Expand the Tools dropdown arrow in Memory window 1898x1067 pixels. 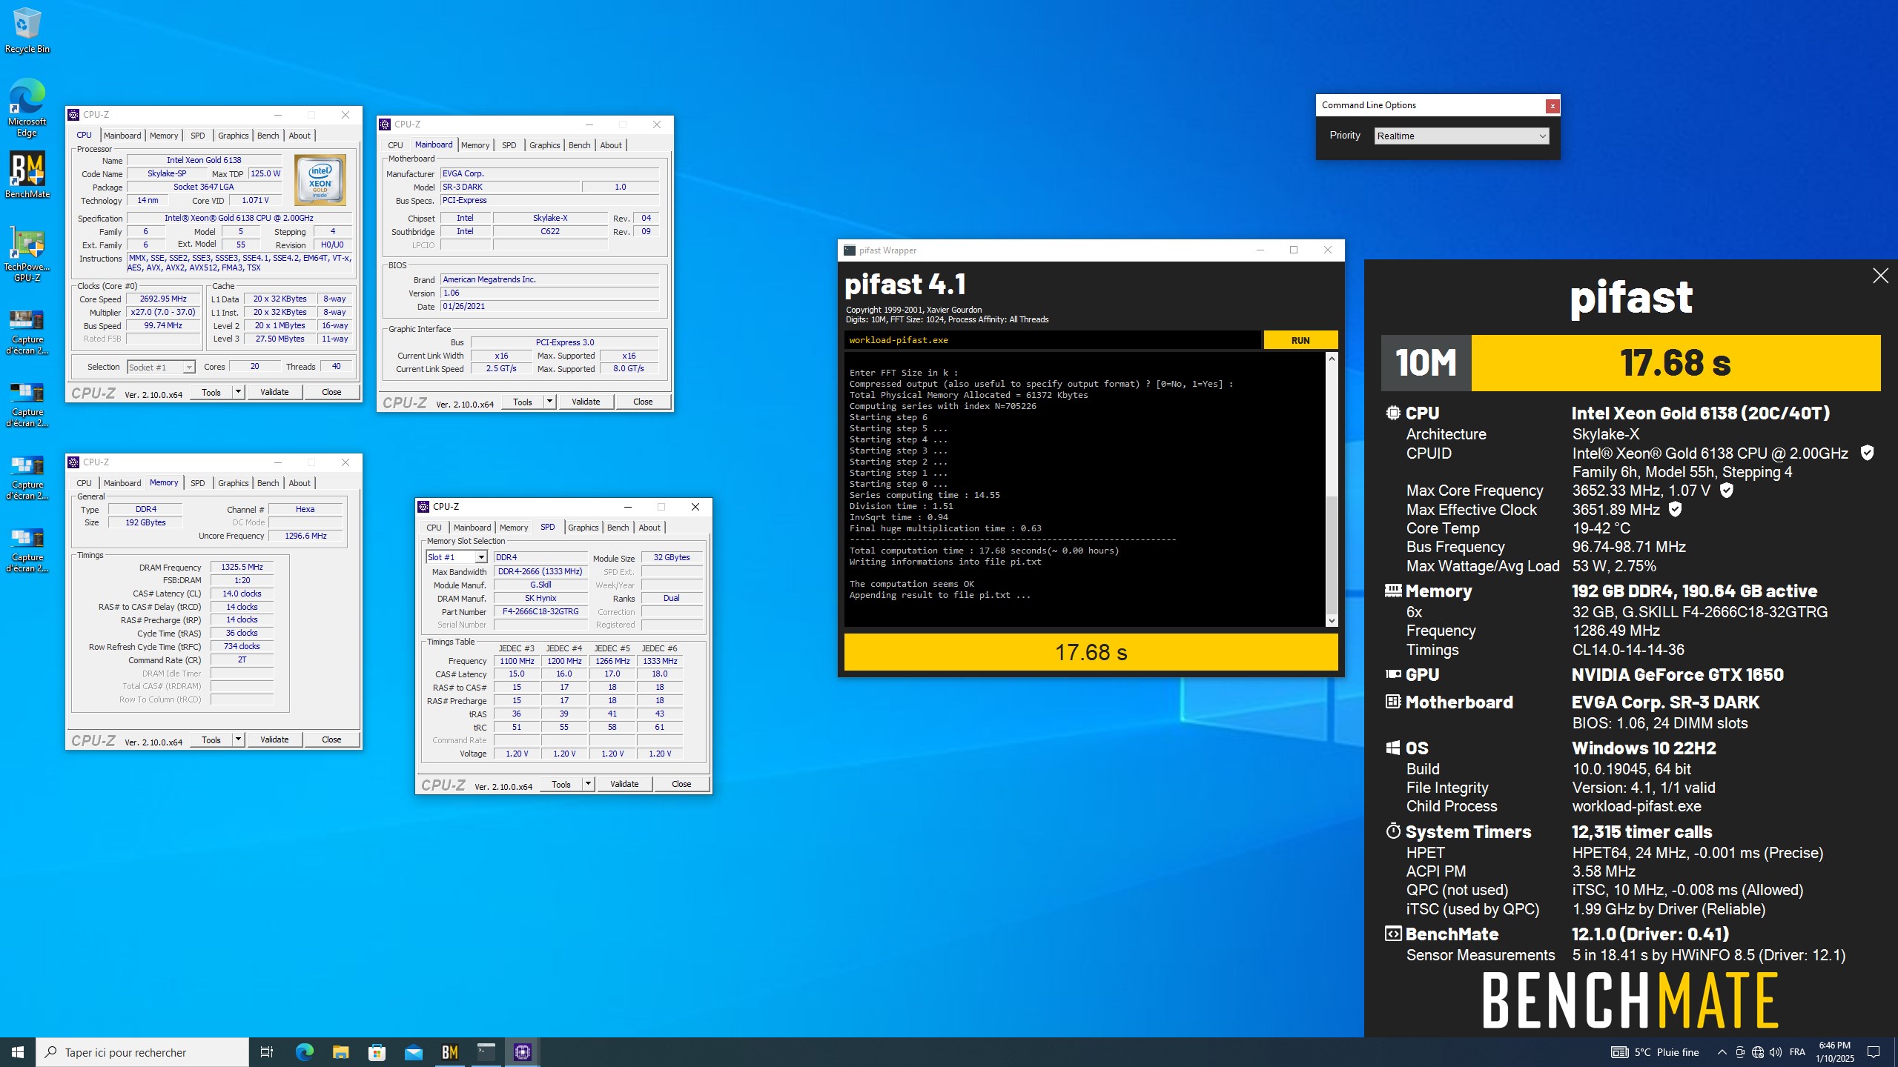pos(238,739)
